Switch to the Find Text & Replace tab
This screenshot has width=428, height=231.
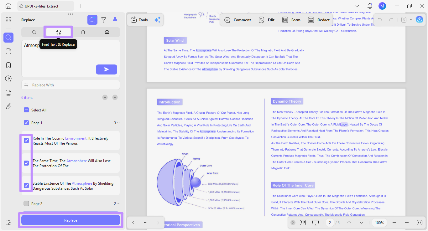58,32
